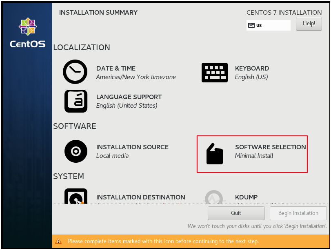Image resolution: width=331 pixels, height=250 pixels.
Task: Open LANGUAGE SUPPORT settings
Action: [129, 97]
